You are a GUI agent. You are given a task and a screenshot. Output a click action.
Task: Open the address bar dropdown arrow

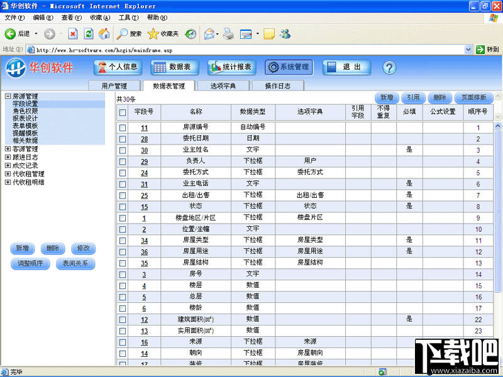coord(468,50)
